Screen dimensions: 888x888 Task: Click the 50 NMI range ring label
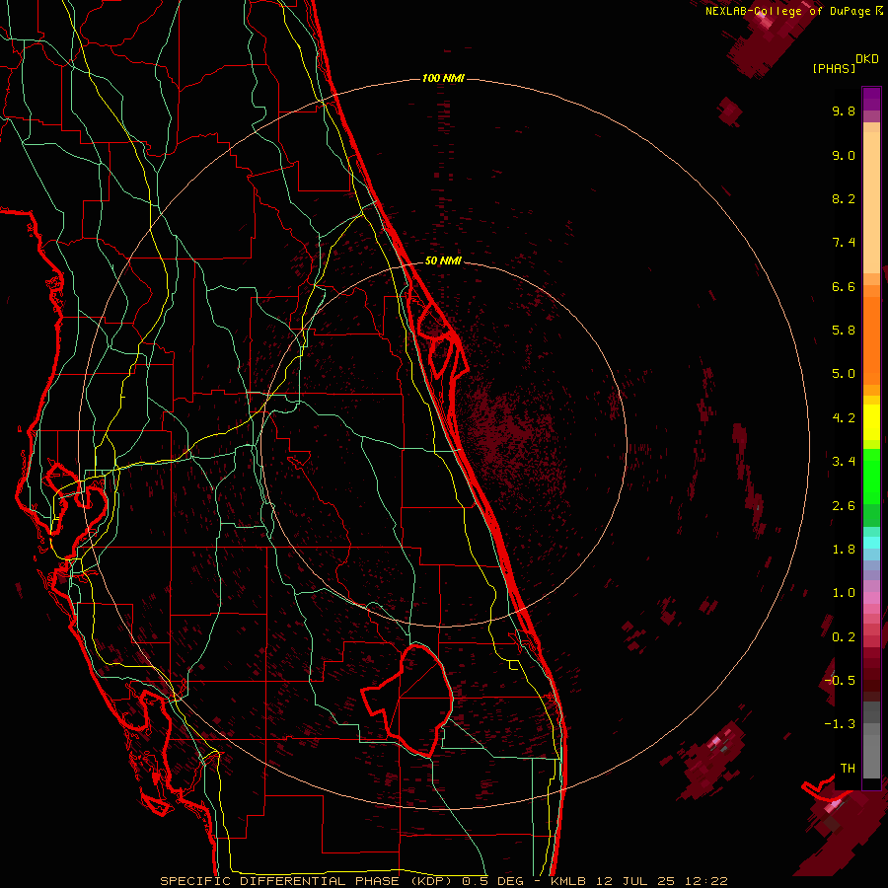443,260
